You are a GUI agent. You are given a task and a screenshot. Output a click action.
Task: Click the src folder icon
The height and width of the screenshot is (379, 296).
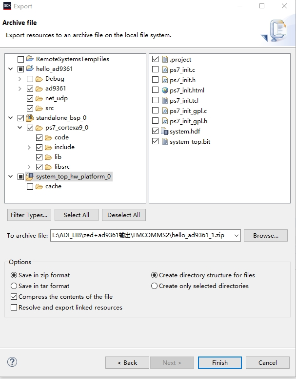click(39, 108)
